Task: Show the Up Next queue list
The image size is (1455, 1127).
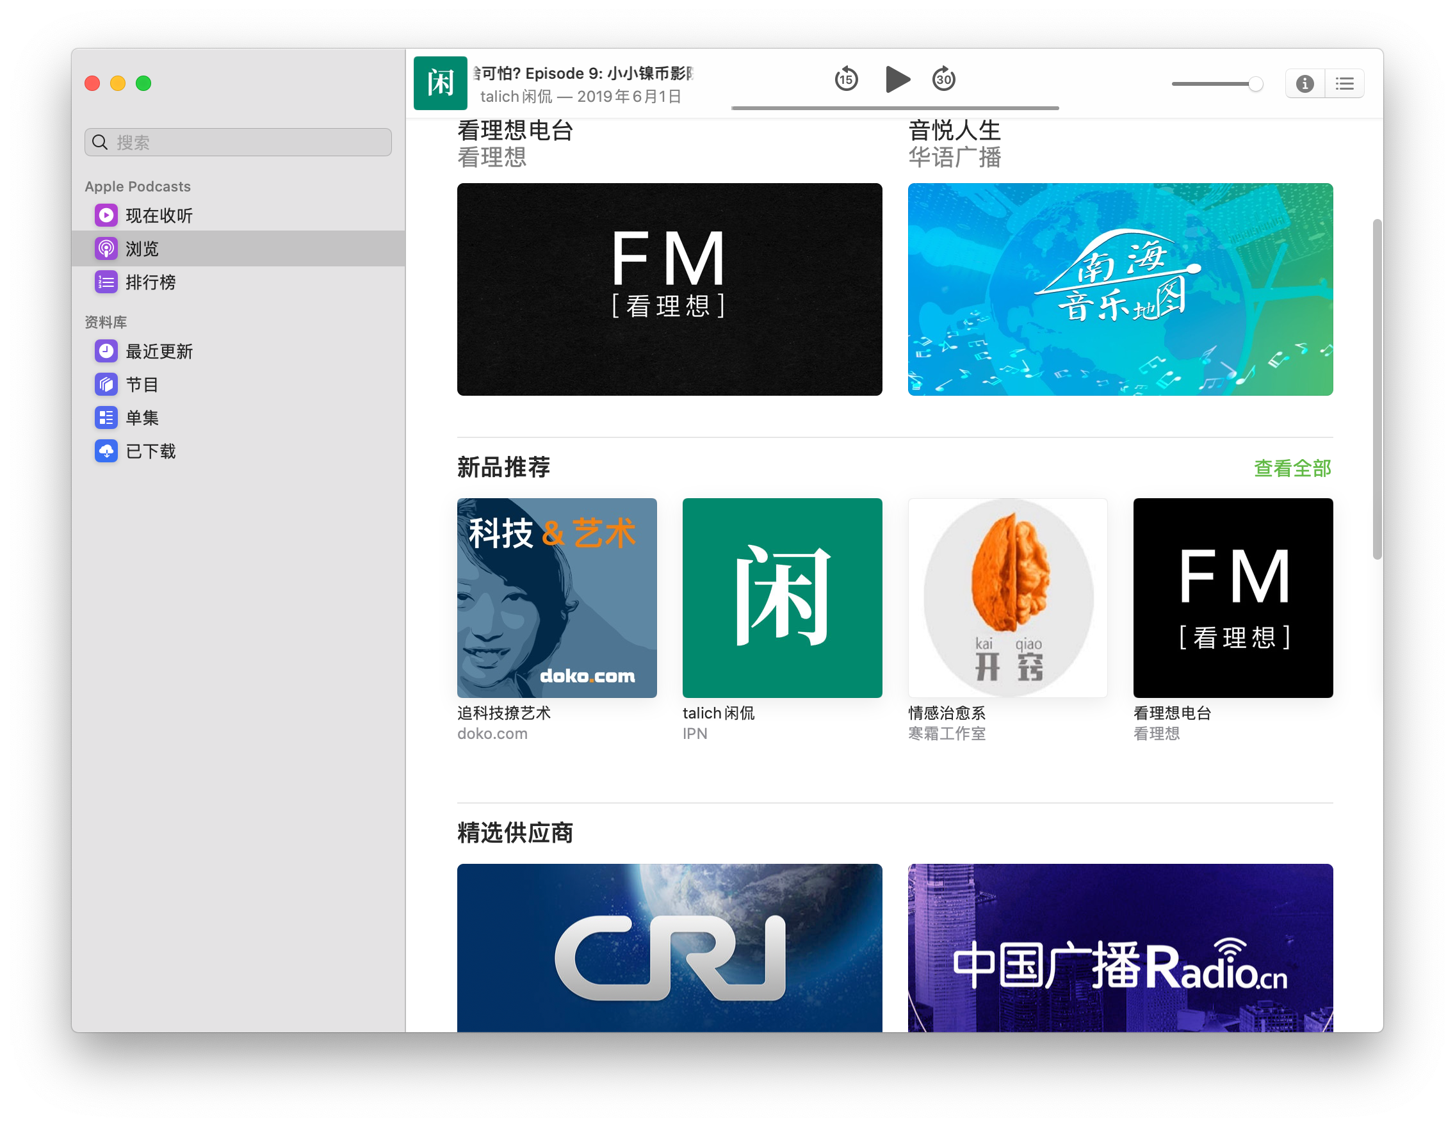Action: 1344,84
